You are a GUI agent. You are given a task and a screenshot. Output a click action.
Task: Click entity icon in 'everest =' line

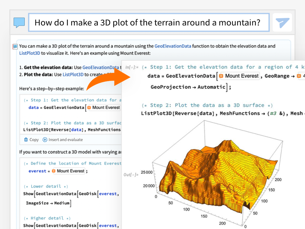click(x=53, y=171)
